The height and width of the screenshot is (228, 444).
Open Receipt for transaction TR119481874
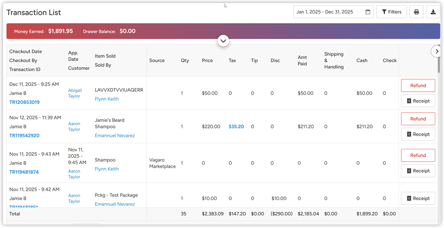418,171
